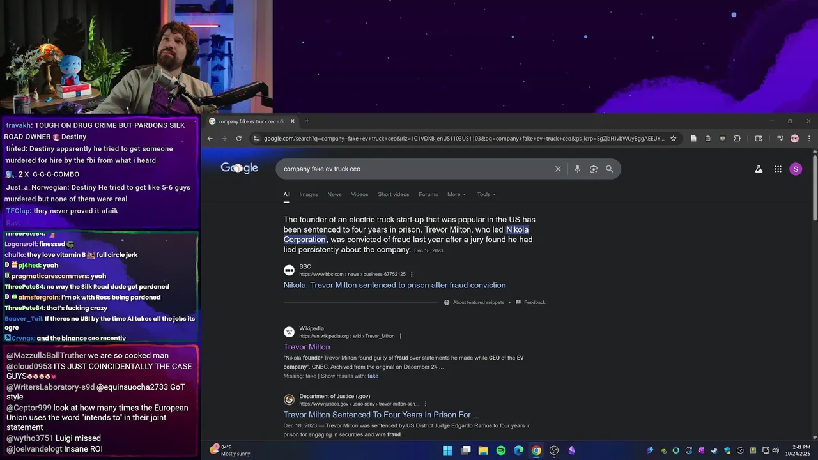Open Search Labs flask icon
Screen dimensions: 818x460
[x=759, y=169]
